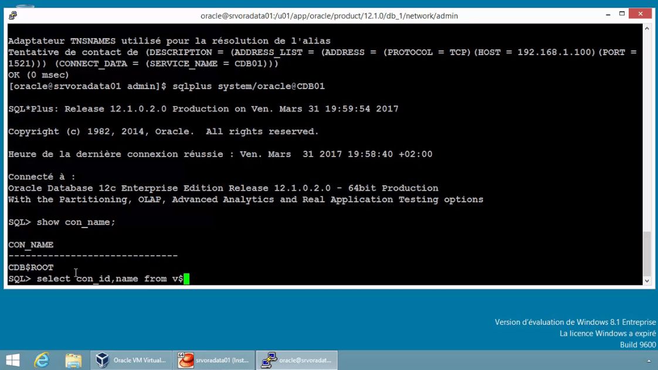The height and width of the screenshot is (370, 658).
Task: Click the CDB$ROOT output text
Action: click(x=30, y=267)
